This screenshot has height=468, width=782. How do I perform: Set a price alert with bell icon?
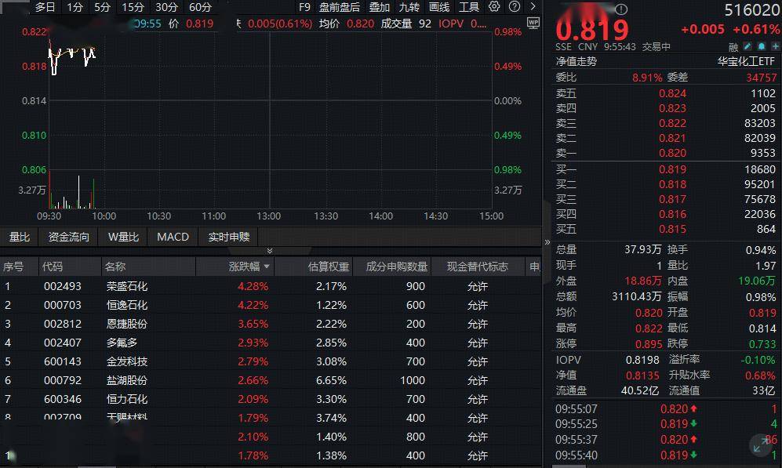762,46
